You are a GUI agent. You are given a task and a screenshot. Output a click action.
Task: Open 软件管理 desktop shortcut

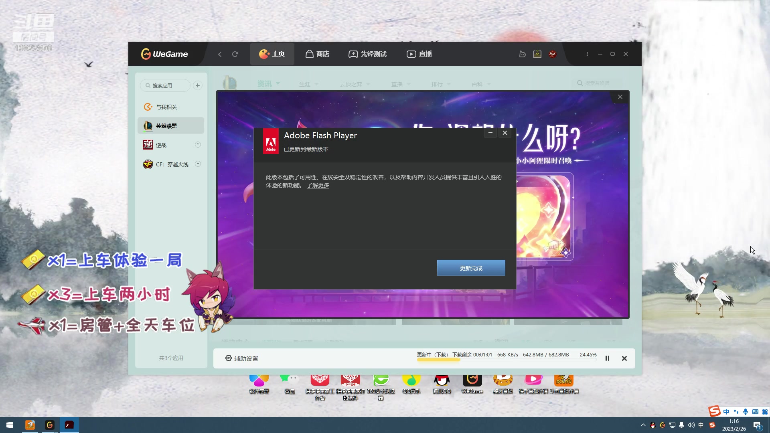[x=259, y=384]
